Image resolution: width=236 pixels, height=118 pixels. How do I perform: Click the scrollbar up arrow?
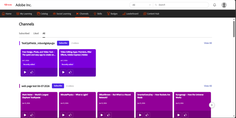tap(234, 19)
